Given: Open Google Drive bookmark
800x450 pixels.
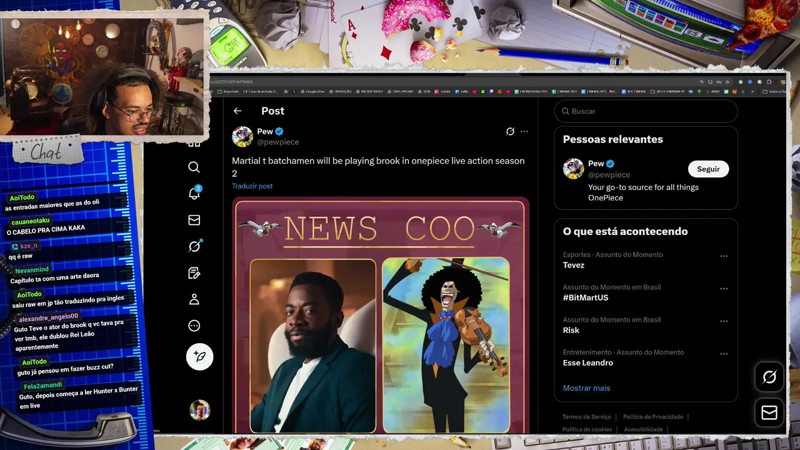Looking at the screenshot, I should [x=312, y=91].
